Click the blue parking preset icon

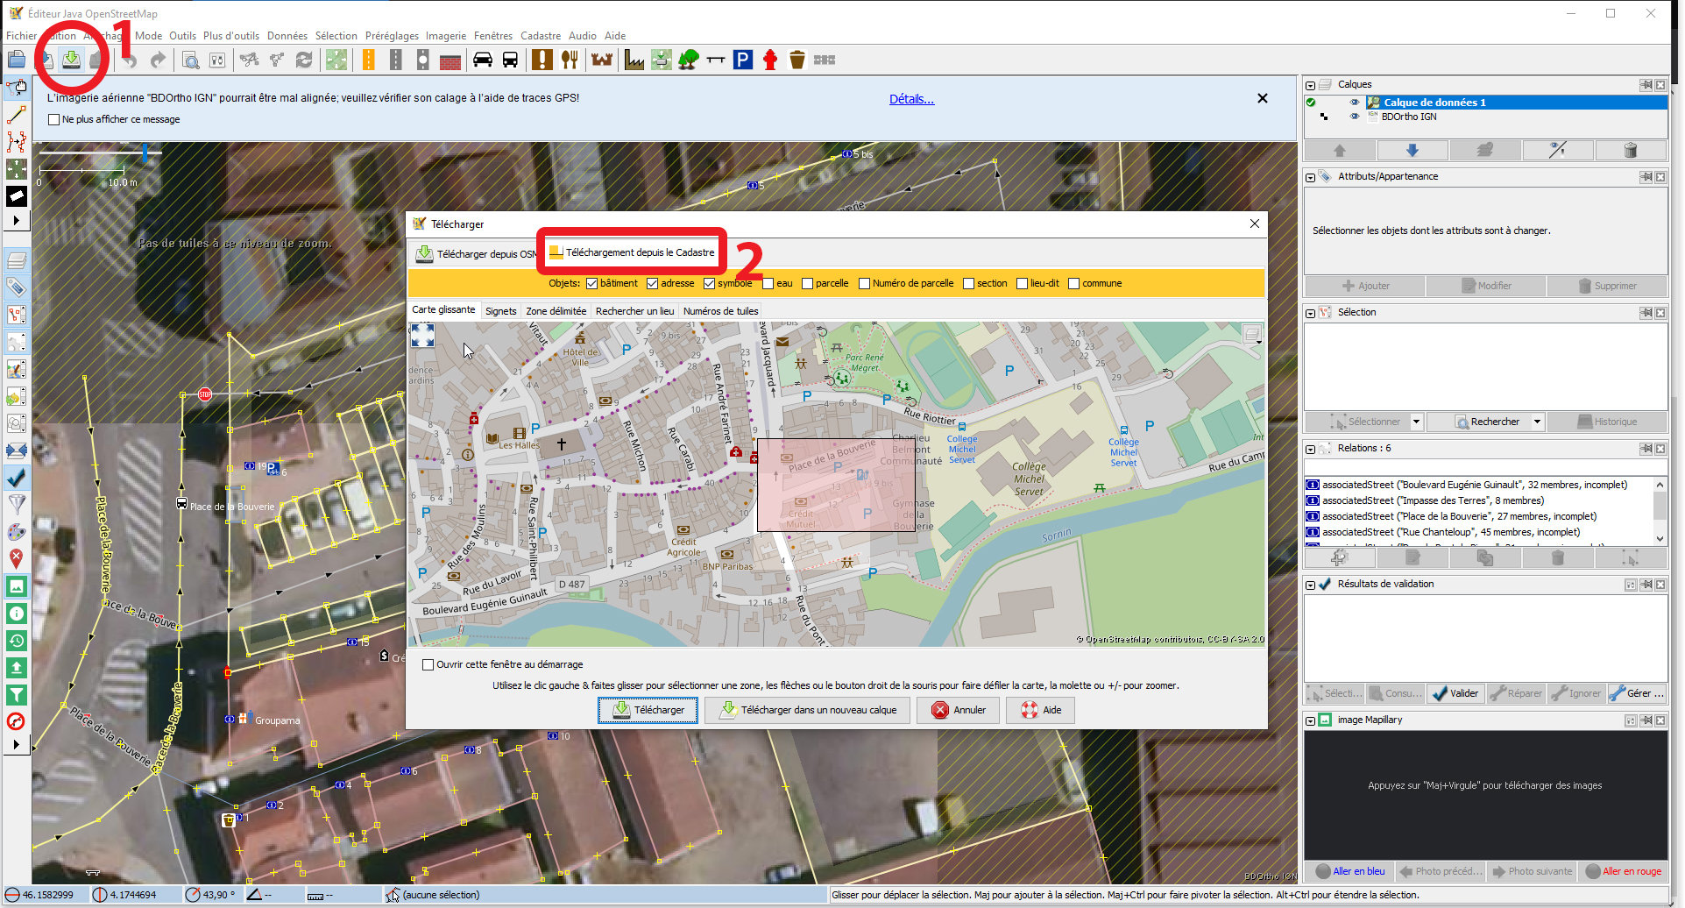pos(742,60)
